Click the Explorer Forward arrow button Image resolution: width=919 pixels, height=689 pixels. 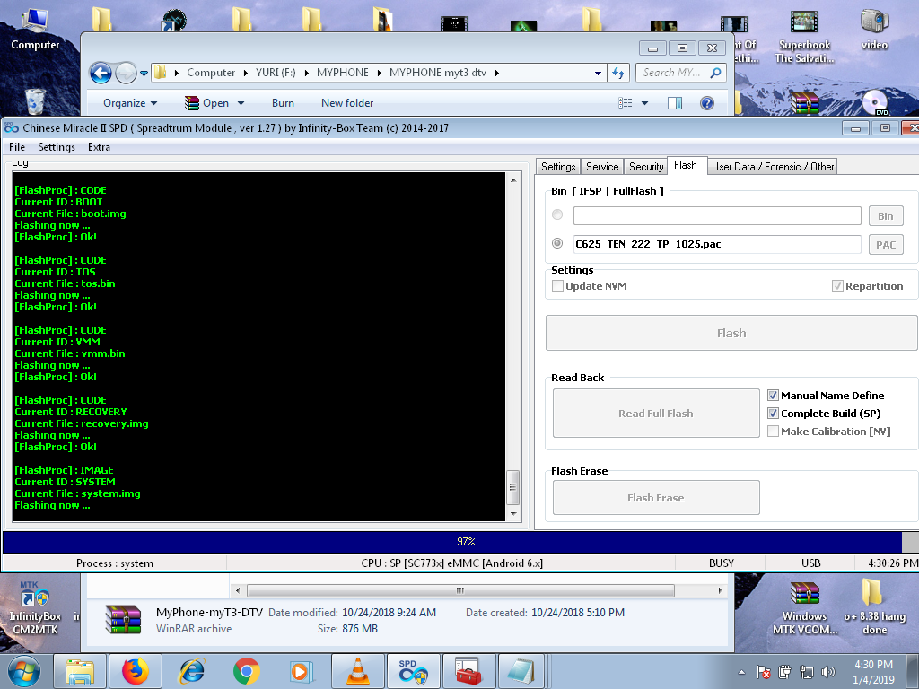pyautogui.click(x=125, y=73)
